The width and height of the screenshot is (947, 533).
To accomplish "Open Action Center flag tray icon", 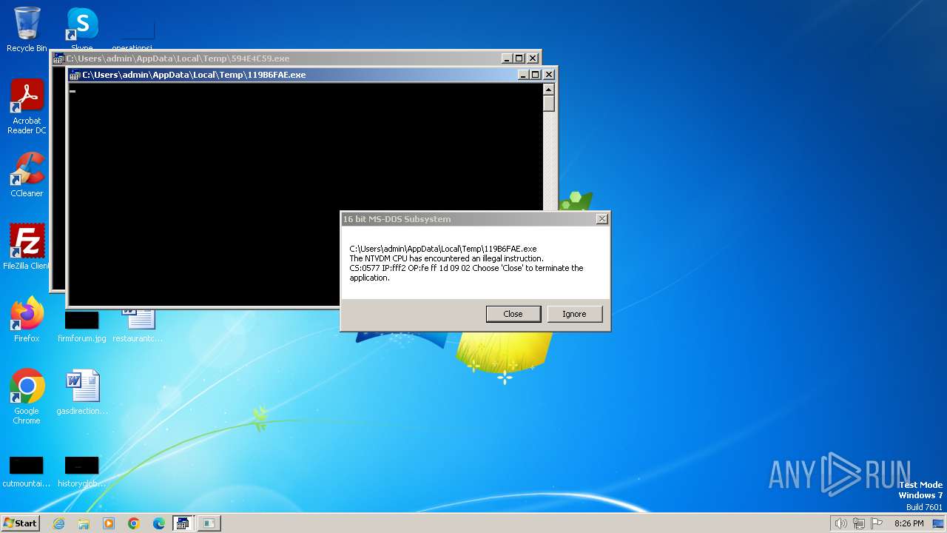I will 877,523.
